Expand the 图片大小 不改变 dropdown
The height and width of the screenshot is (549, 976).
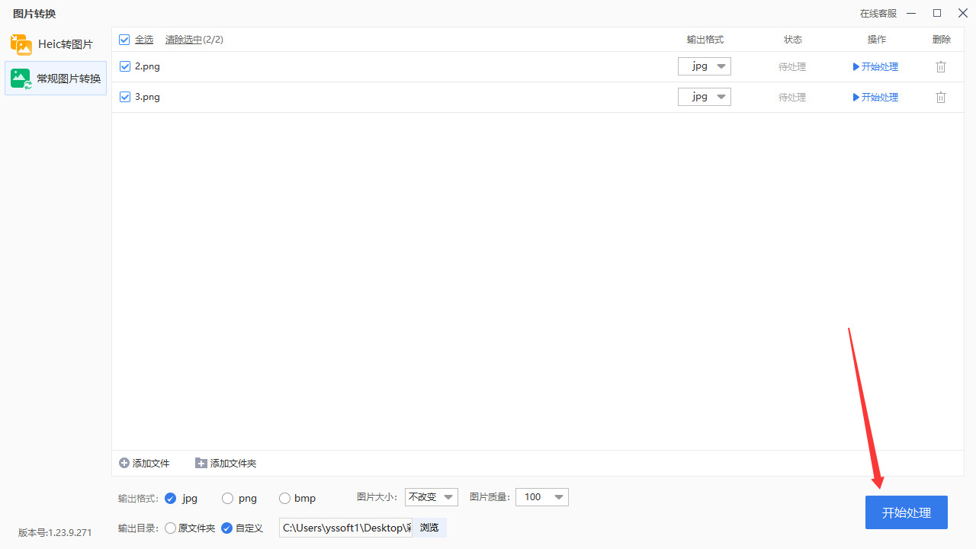(x=432, y=497)
